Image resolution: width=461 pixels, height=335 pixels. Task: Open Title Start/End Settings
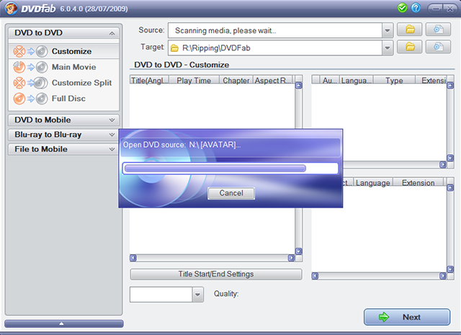(216, 274)
